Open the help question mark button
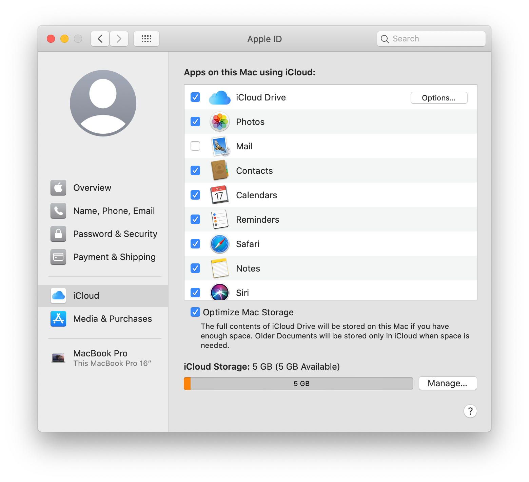This screenshot has height=482, width=529. click(470, 411)
